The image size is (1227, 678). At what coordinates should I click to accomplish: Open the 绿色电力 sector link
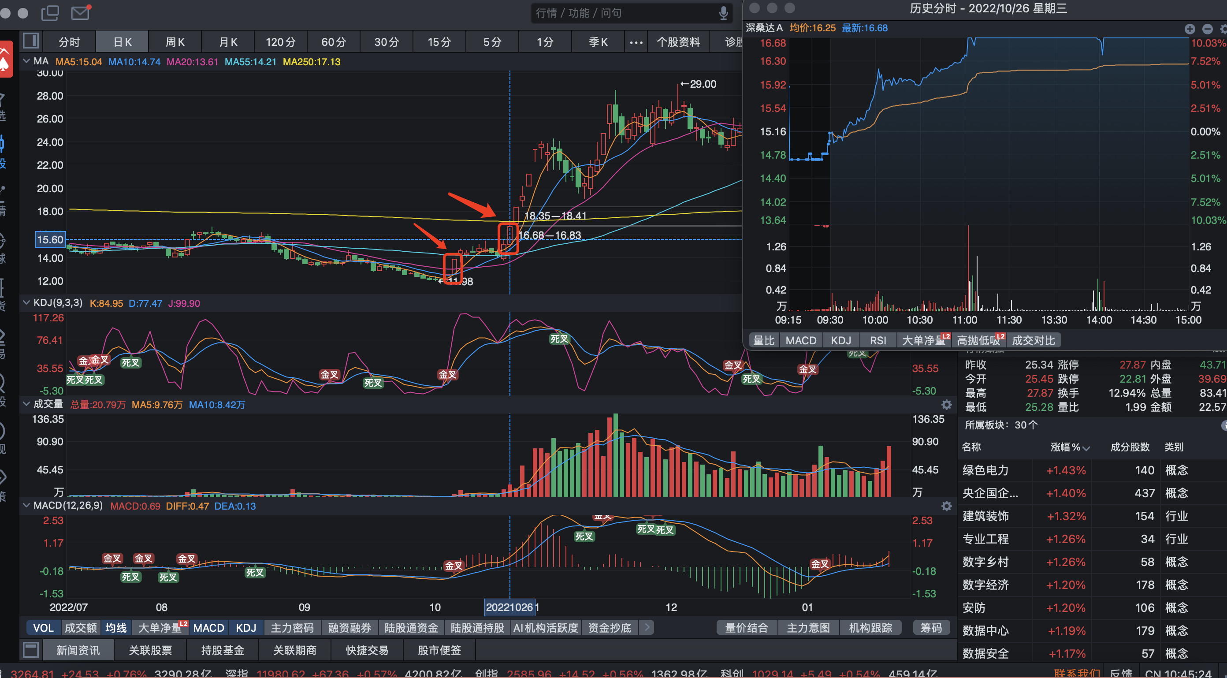985,470
